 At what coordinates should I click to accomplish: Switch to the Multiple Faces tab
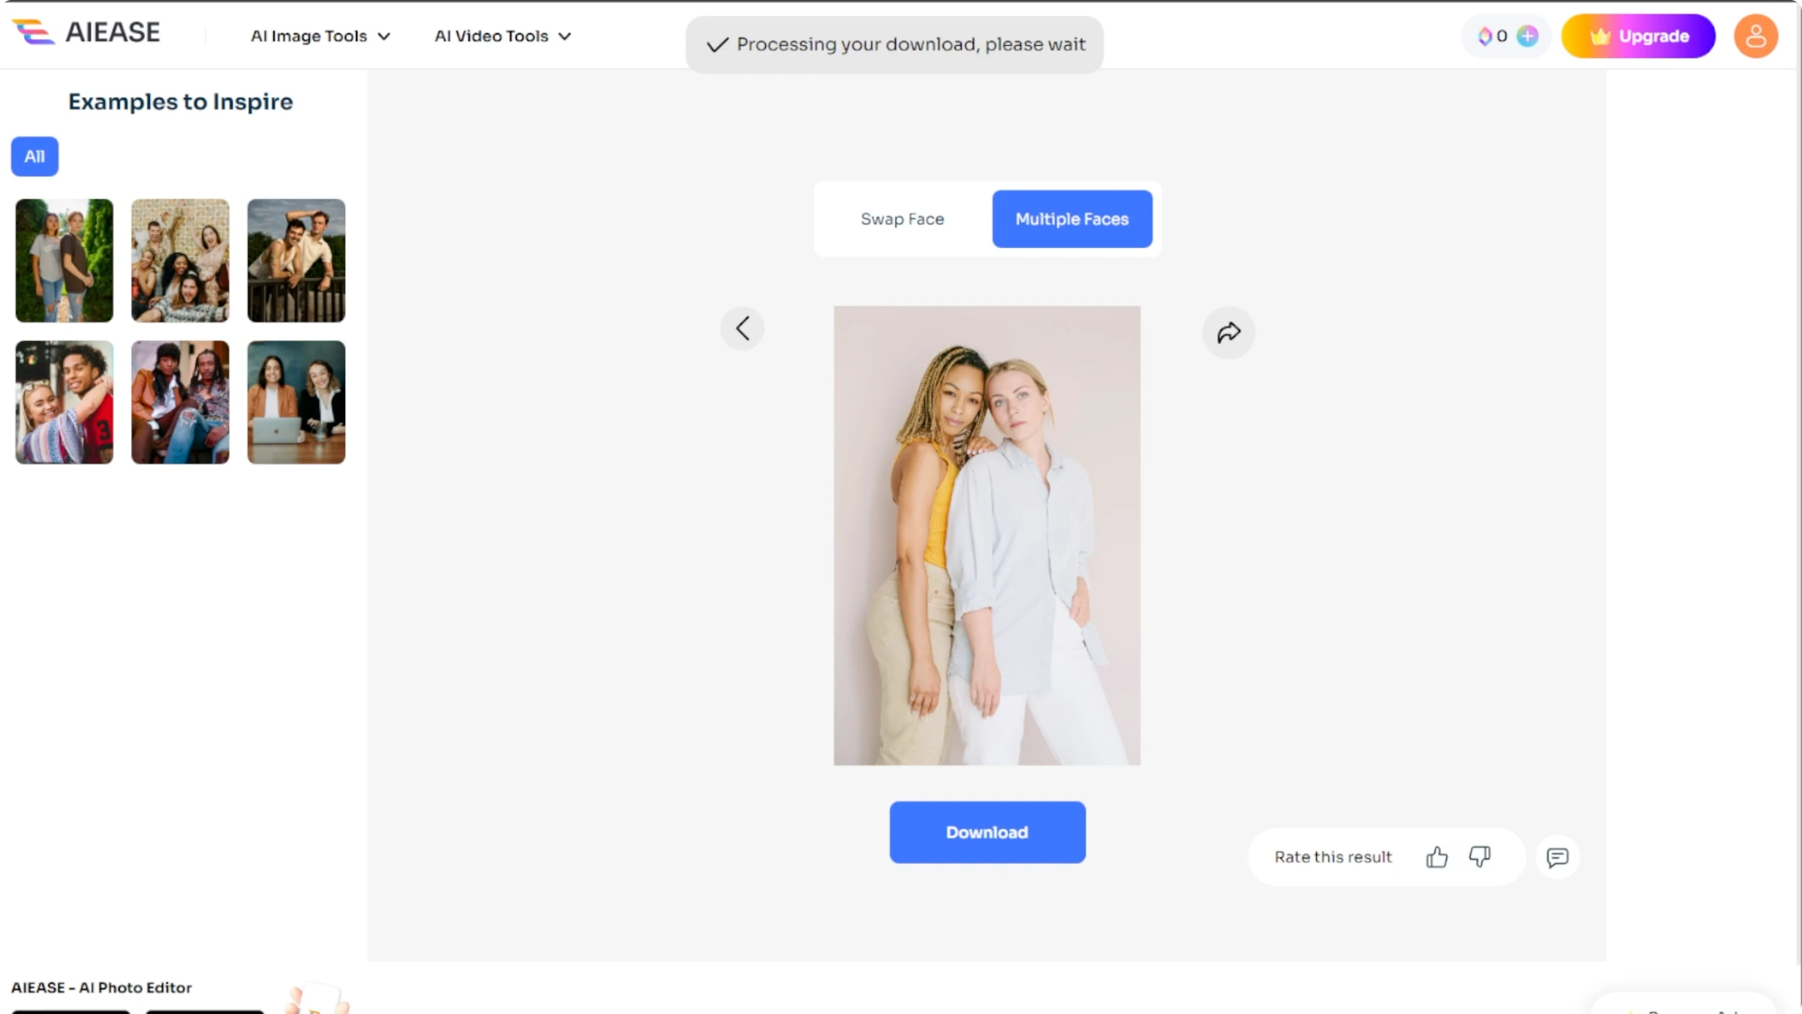[1072, 219]
